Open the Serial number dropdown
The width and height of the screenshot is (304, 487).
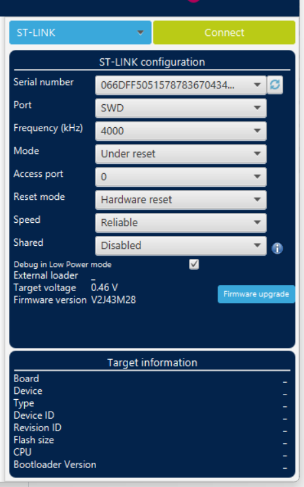(x=180, y=85)
